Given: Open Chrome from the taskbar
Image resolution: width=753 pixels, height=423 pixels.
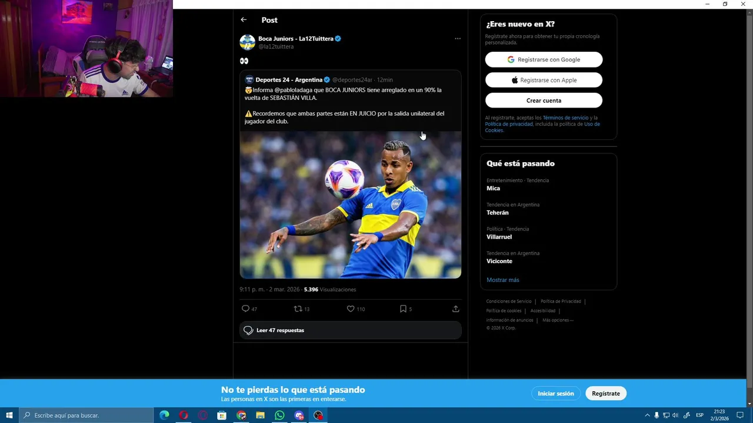Looking at the screenshot, I should pos(241,415).
